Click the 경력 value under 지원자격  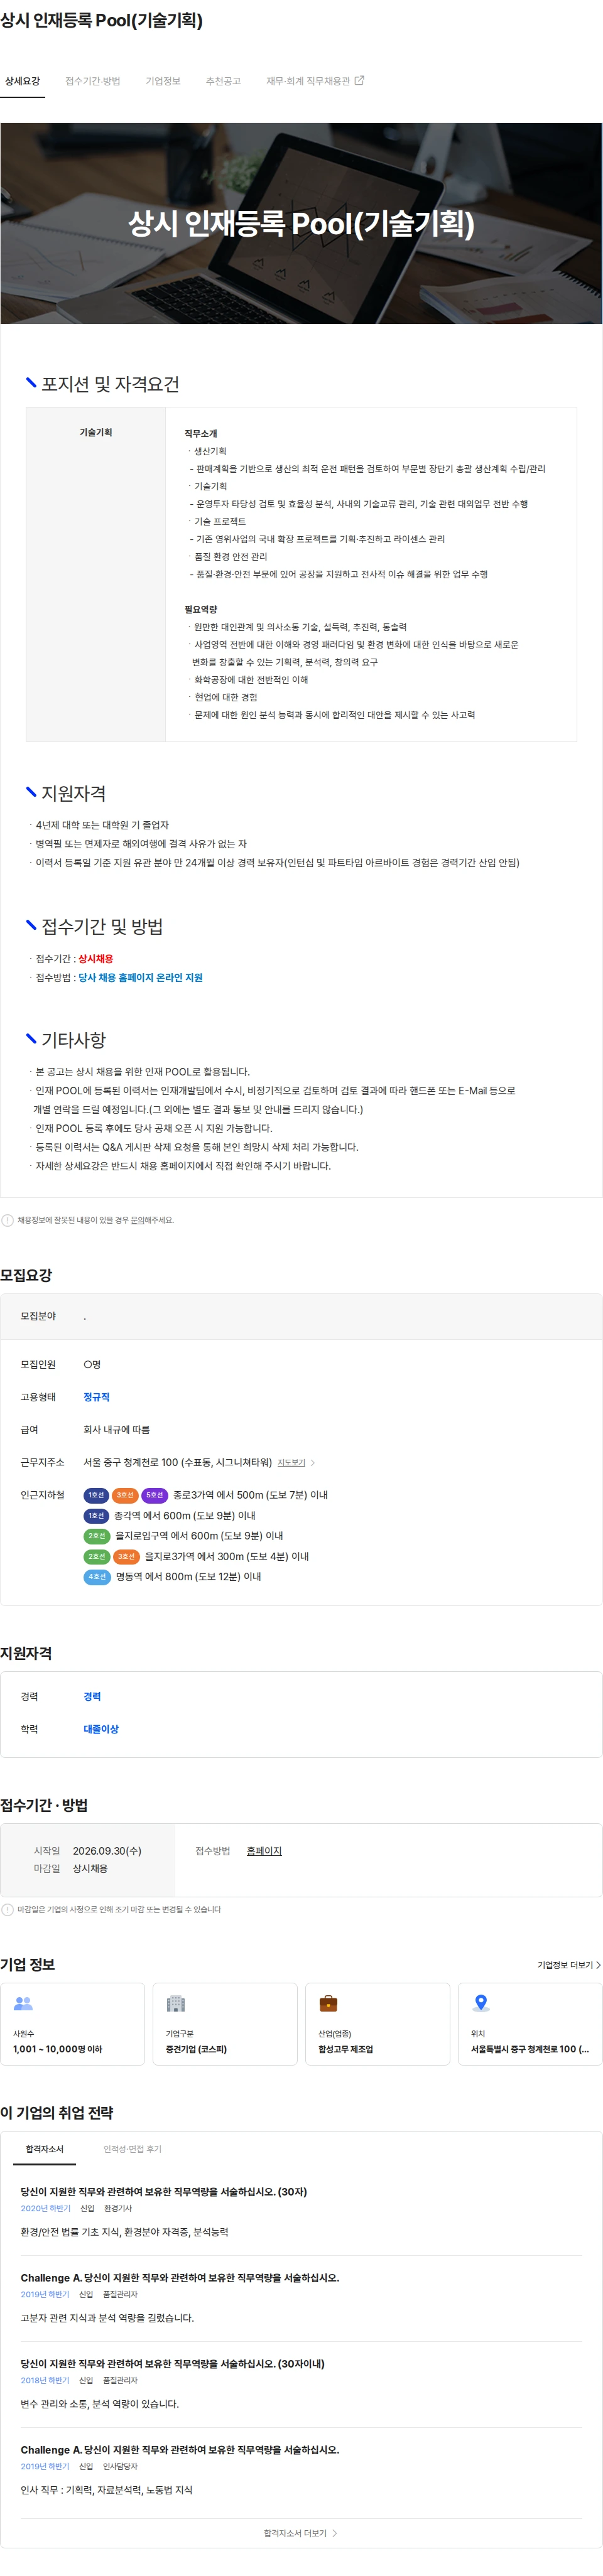click(92, 1697)
